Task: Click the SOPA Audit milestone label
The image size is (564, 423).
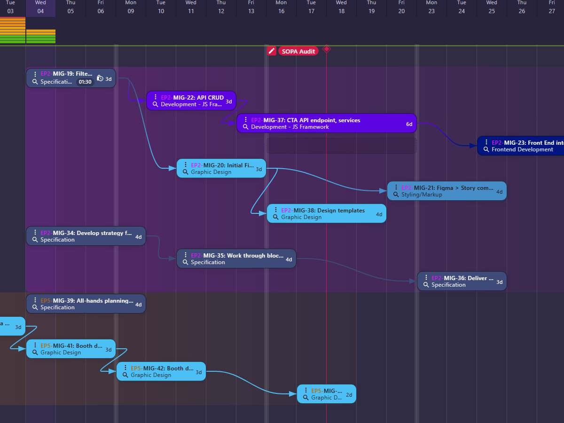Action: click(298, 51)
